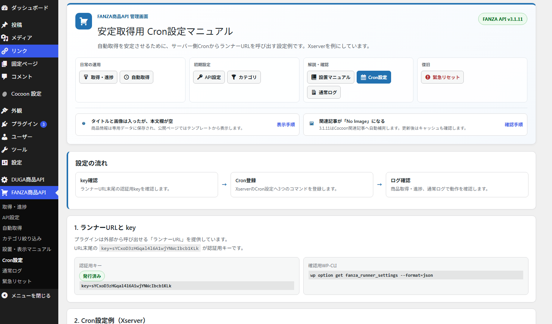552x324 pixels.
Task: Open カテゴリ button with filter icon
Action: (x=244, y=77)
